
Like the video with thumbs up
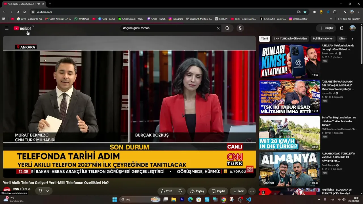[166, 191]
